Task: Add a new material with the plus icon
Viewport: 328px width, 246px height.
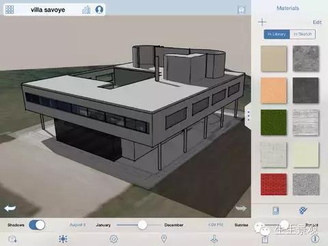Action: tap(262, 22)
